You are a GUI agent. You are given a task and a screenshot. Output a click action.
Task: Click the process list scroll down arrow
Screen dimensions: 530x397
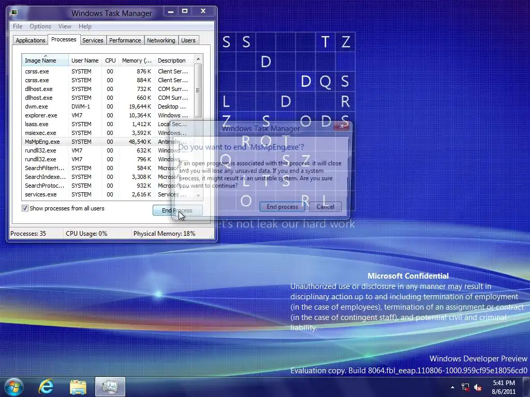(198, 195)
